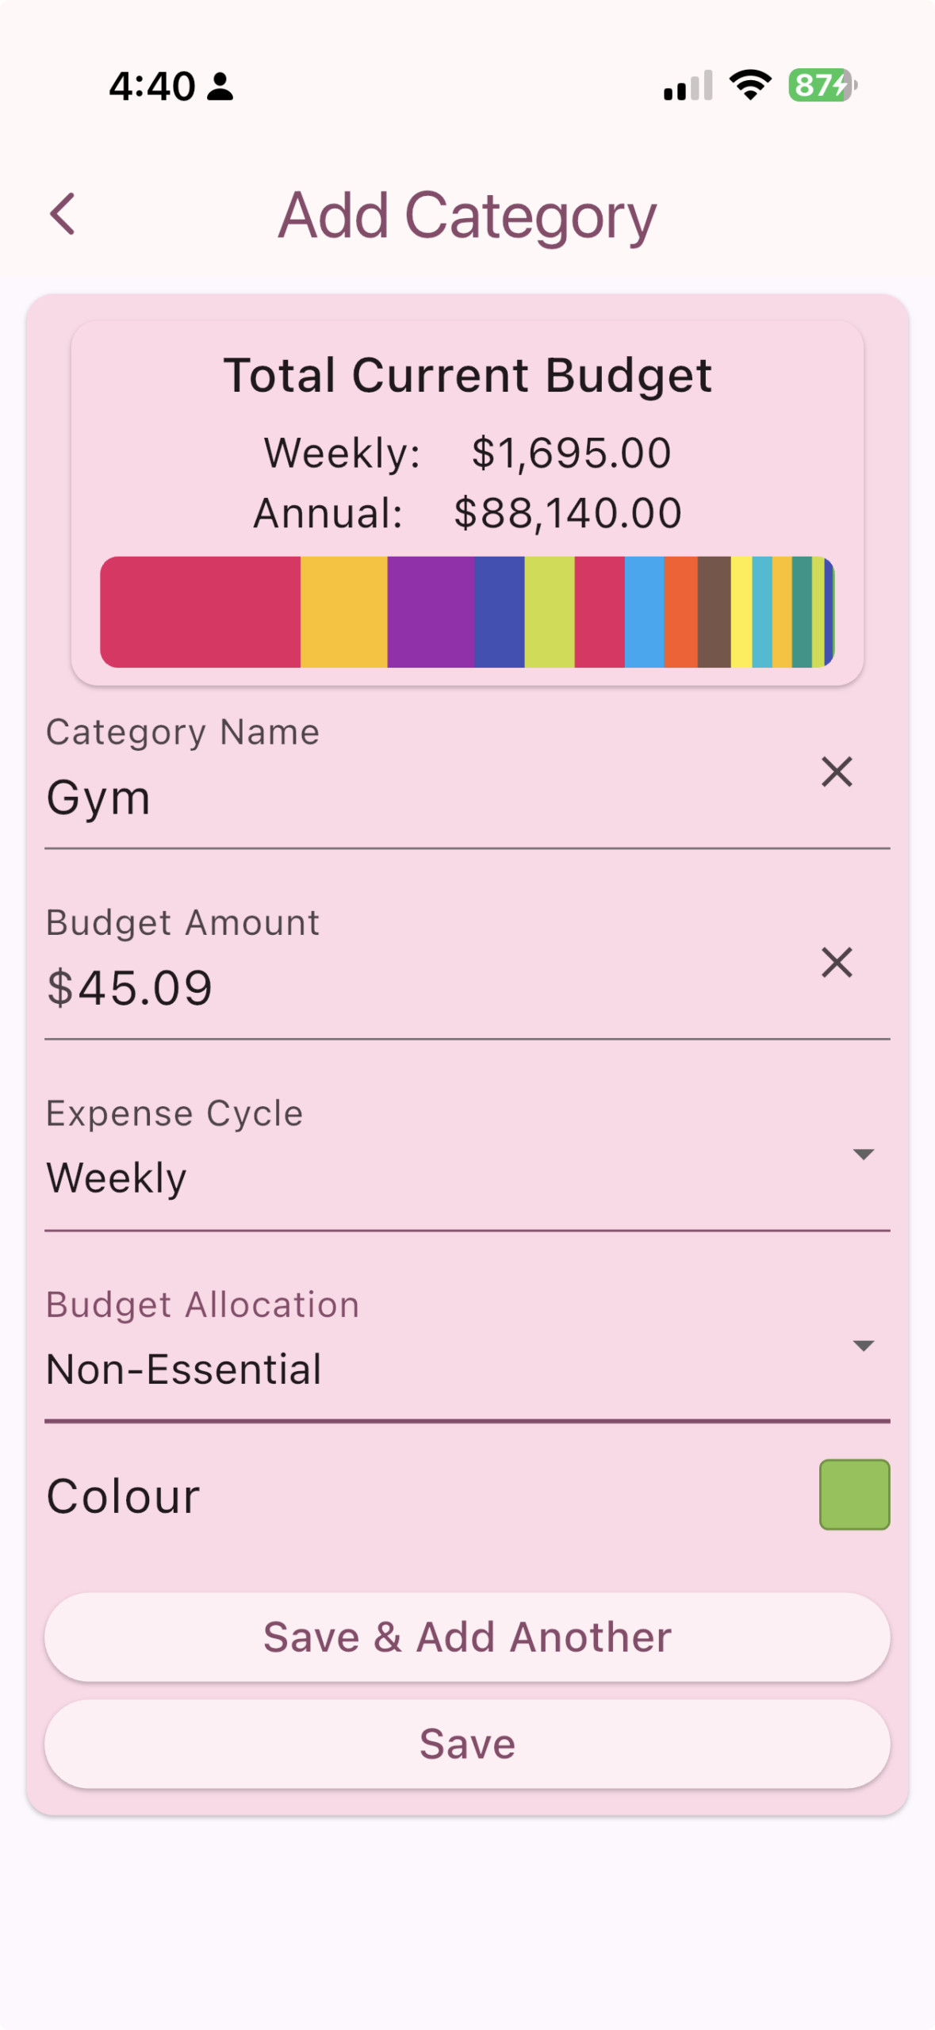The image size is (935, 2030).
Task: Tap the Save button
Action: pyautogui.click(x=467, y=1744)
